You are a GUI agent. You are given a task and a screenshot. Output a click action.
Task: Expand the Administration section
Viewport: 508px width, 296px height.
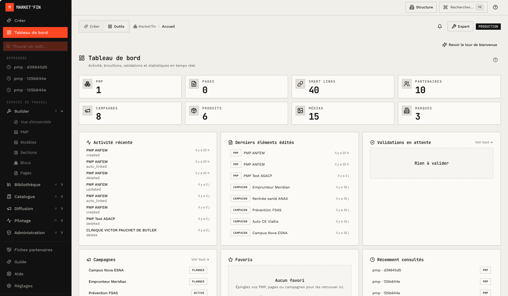pos(35,233)
